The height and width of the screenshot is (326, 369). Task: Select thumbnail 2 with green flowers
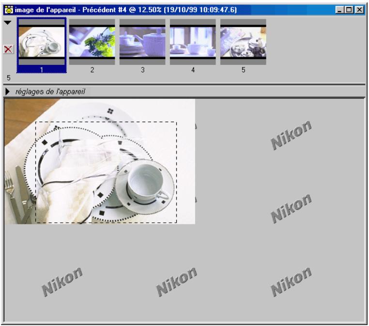[92, 42]
